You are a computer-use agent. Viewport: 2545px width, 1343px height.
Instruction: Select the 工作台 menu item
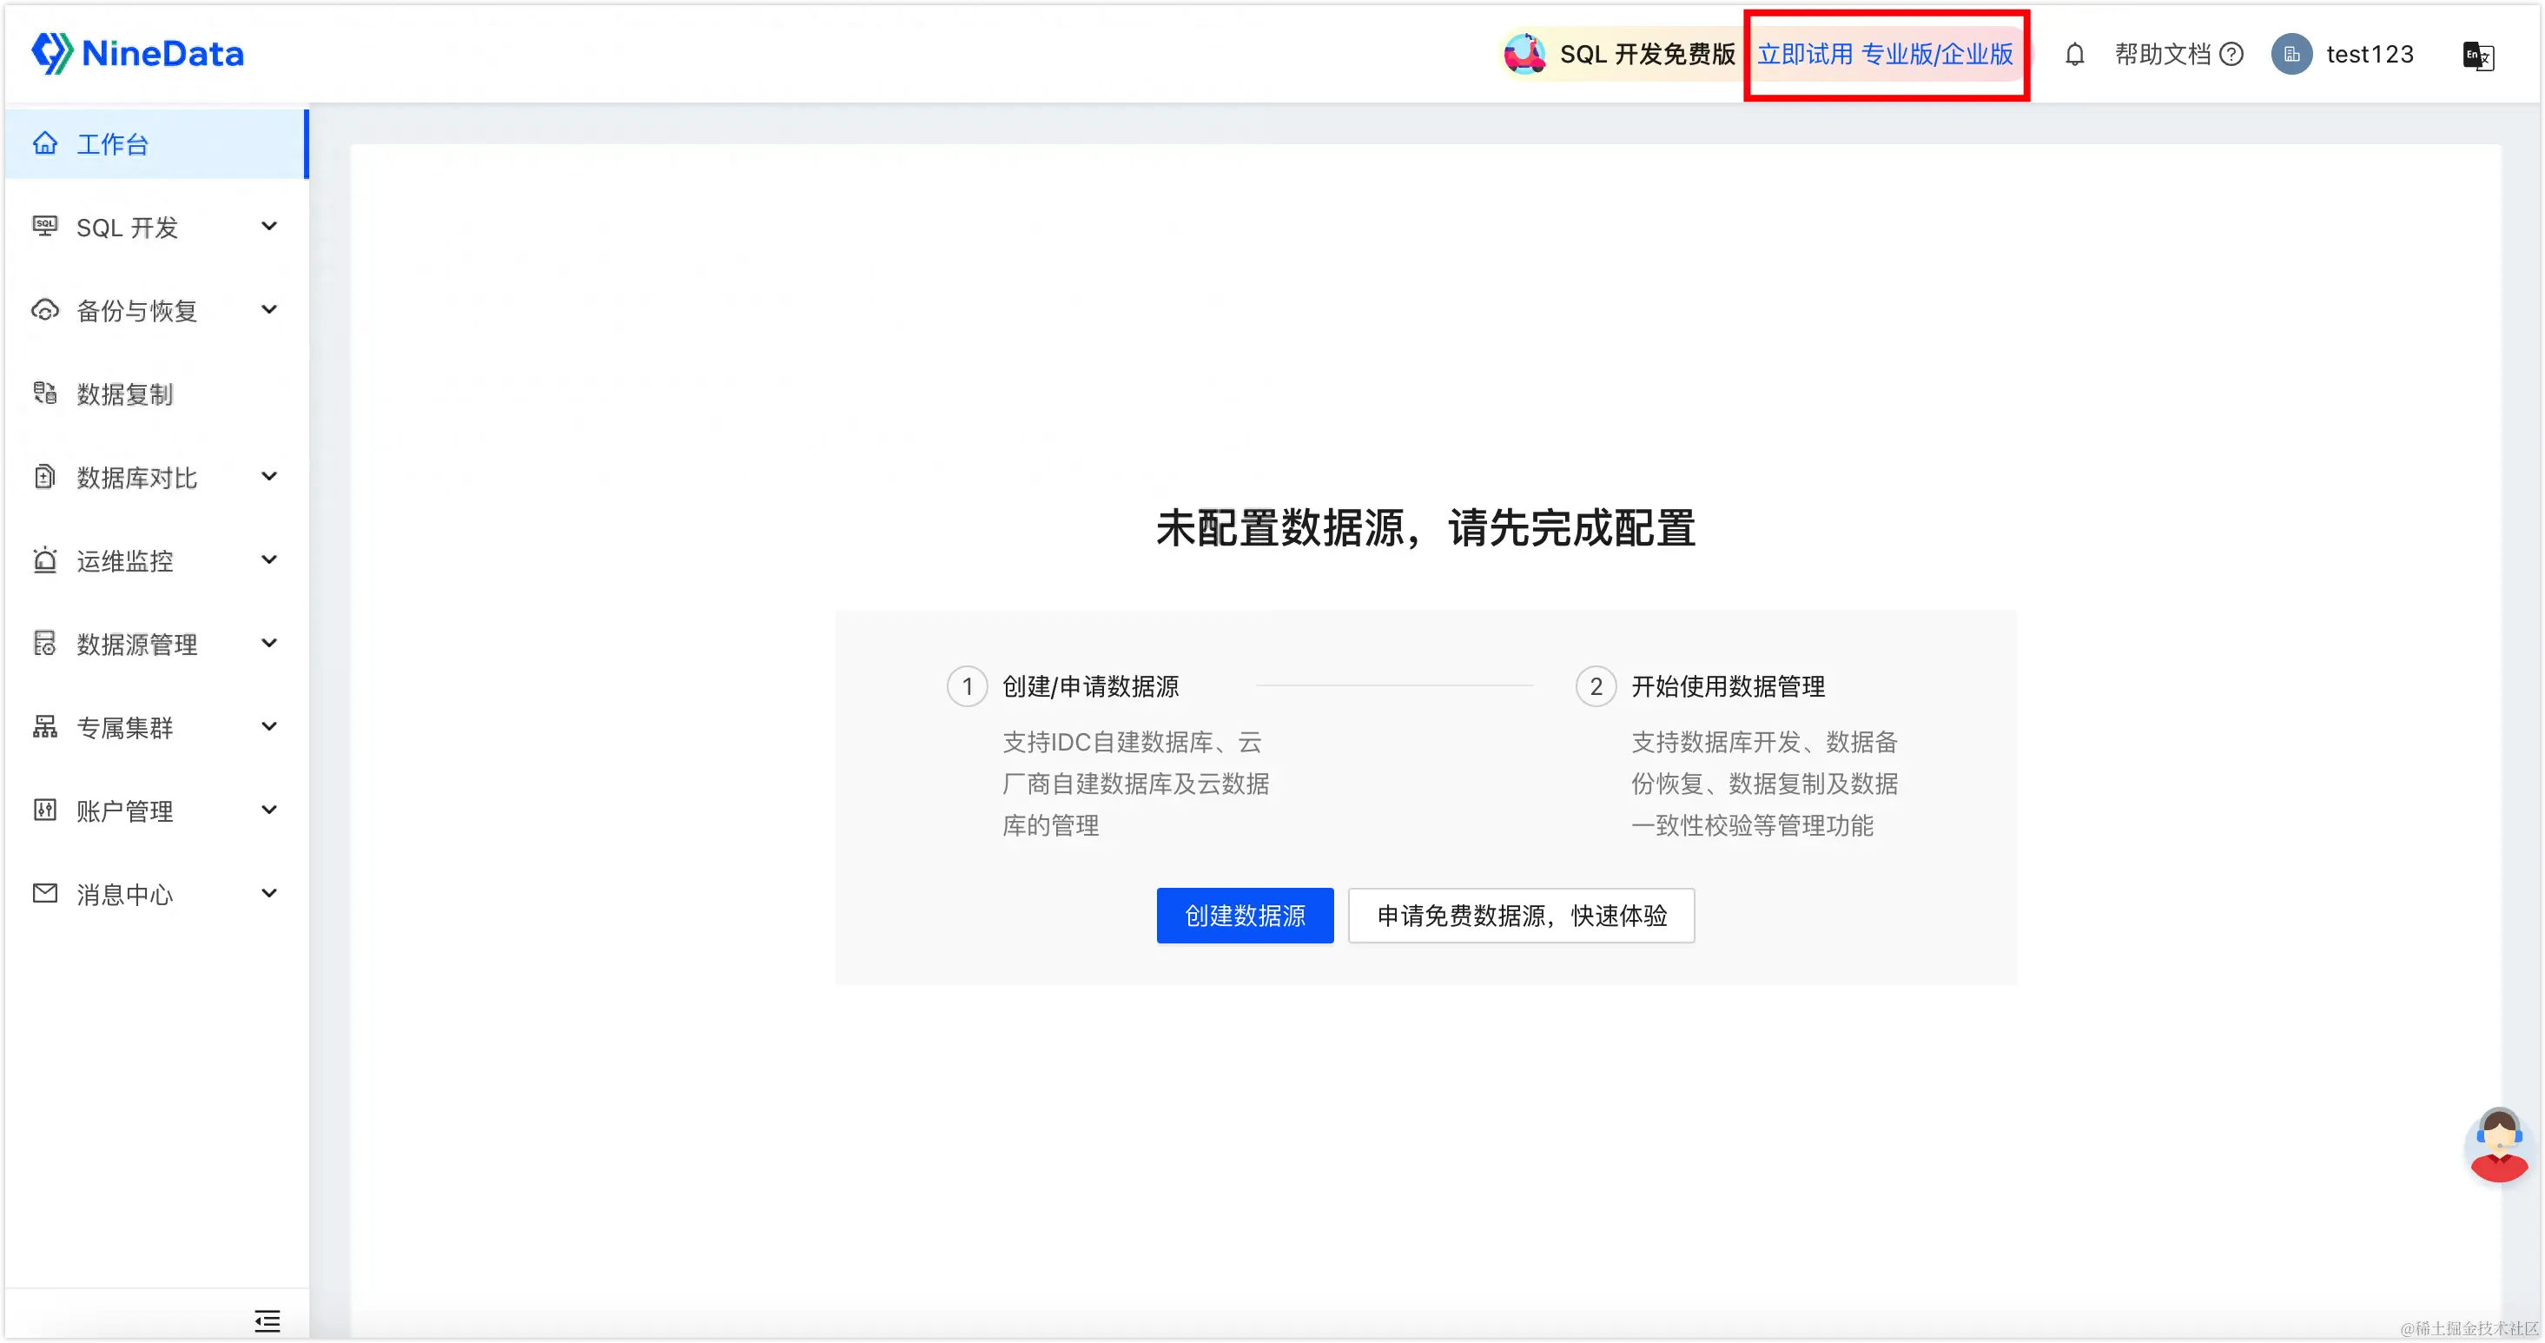(x=113, y=144)
